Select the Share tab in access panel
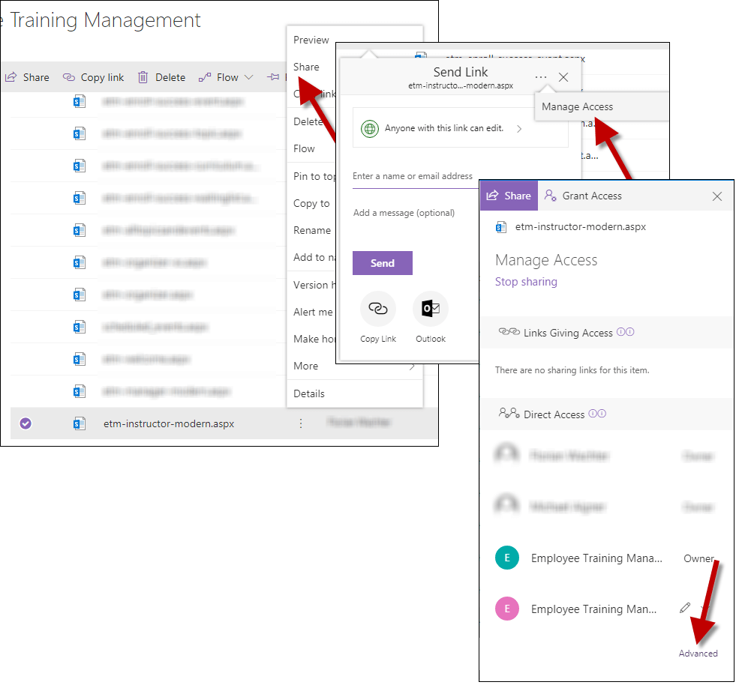Screen dimensions: 739x685 click(x=509, y=196)
